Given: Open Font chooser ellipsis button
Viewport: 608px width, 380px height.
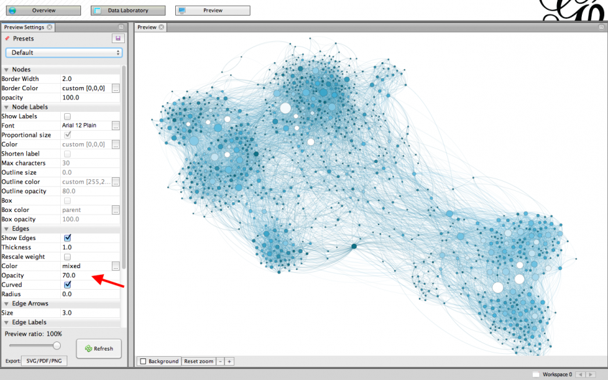Looking at the screenshot, I should [x=116, y=126].
